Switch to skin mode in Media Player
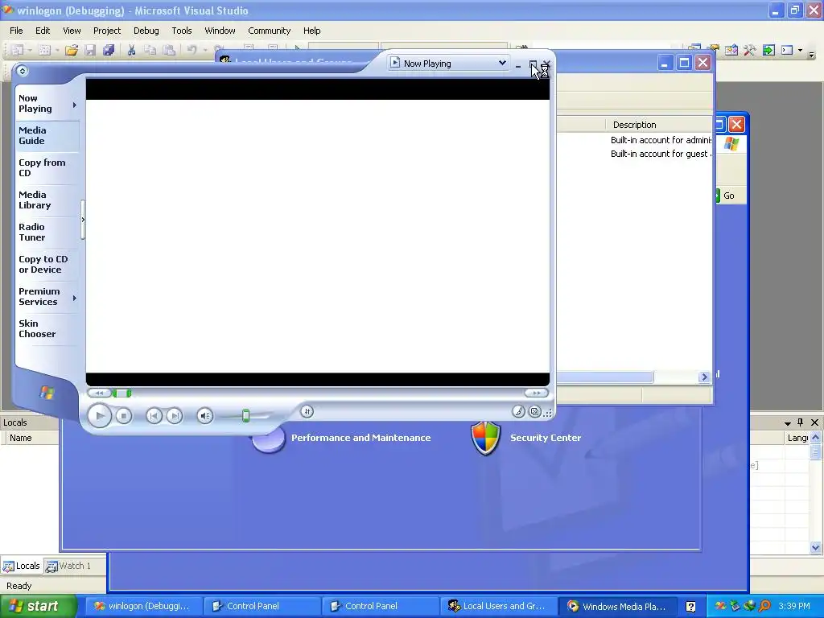 click(x=534, y=412)
